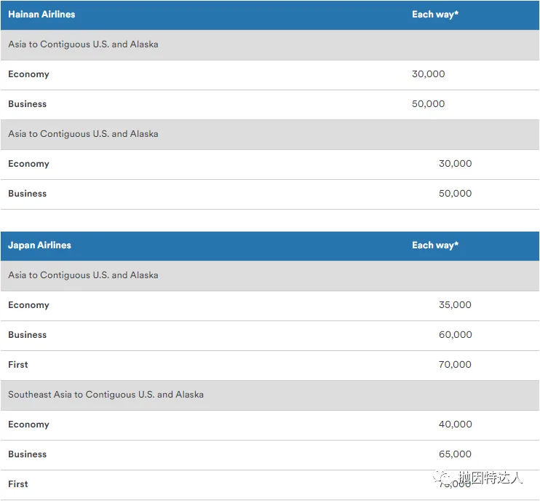Viewport: 540px width, 501px height.
Task: Click Each way* in Japan Airlines header
Action: (434, 245)
